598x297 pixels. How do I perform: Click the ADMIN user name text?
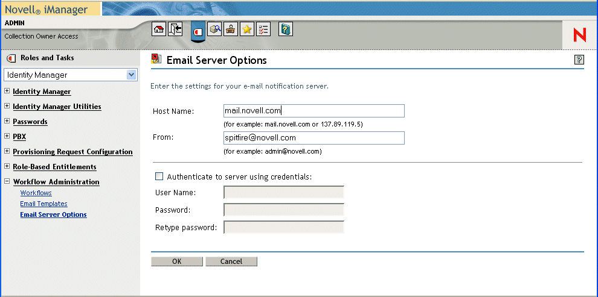point(14,23)
